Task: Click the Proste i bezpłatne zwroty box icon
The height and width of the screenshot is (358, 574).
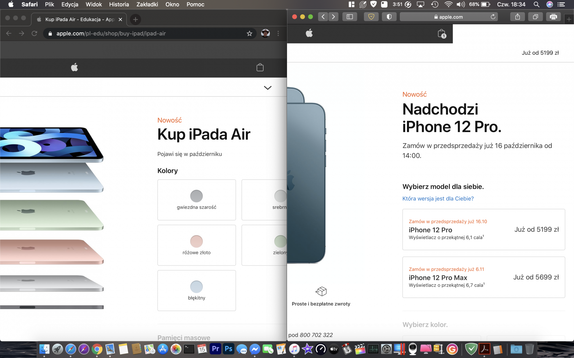Action: pyautogui.click(x=321, y=291)
